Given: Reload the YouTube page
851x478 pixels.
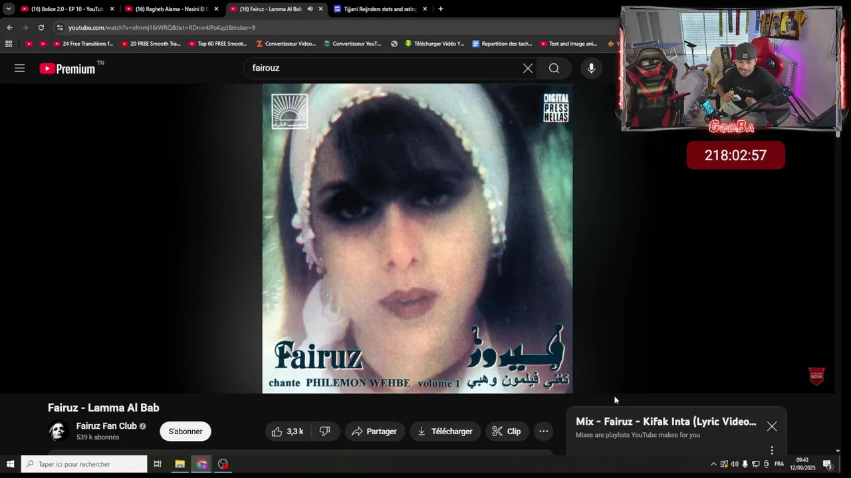Looking at the screenshot, I should click(x=41, y=27).
